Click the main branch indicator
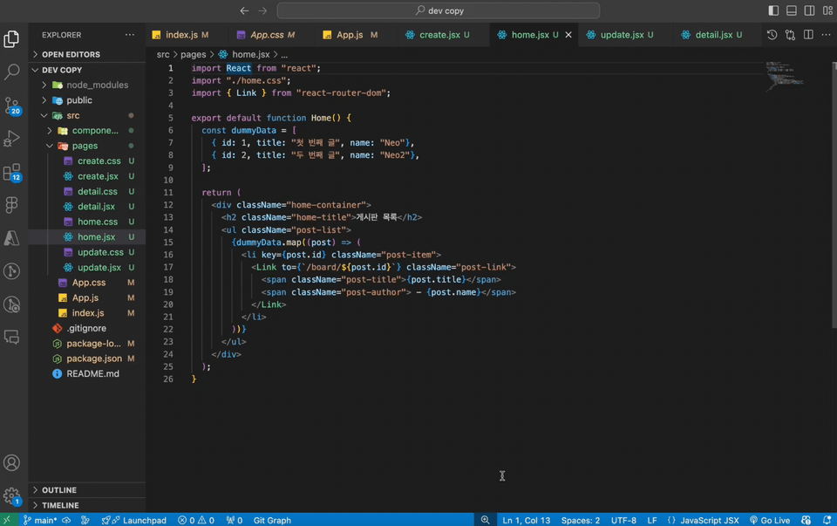The width and height of the screenshot is (837, 526). [40, 520]
